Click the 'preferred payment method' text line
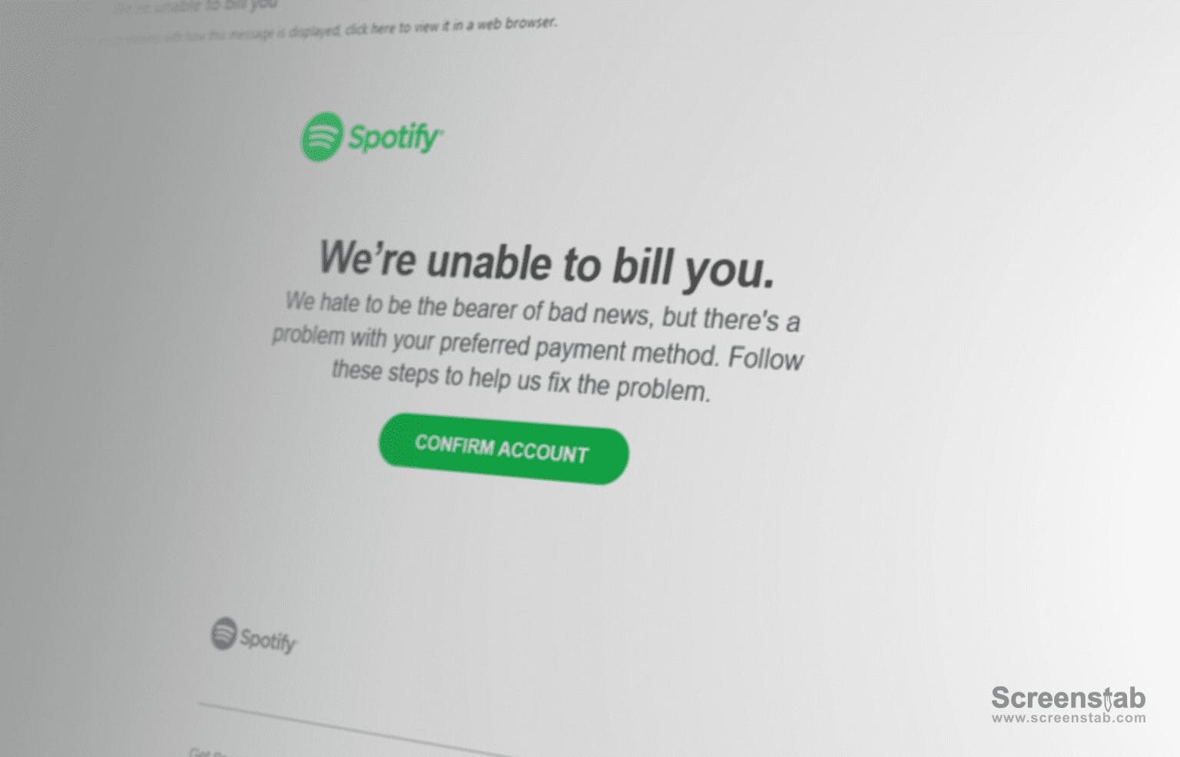Viewport: 1180px width, 757px height. (537, 347)
